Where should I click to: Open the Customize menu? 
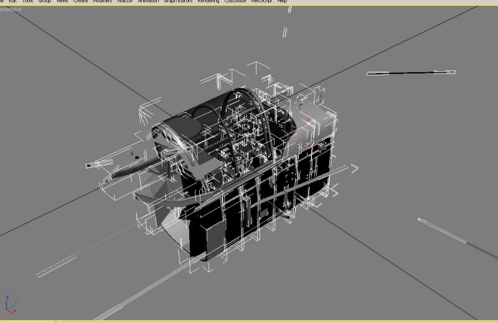[x=235, y=1]
